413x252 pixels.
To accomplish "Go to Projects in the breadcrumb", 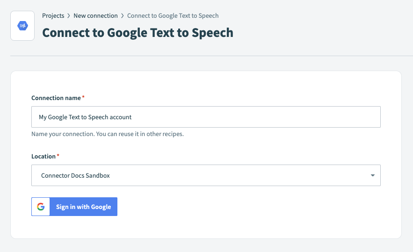I will click(53, 16).
